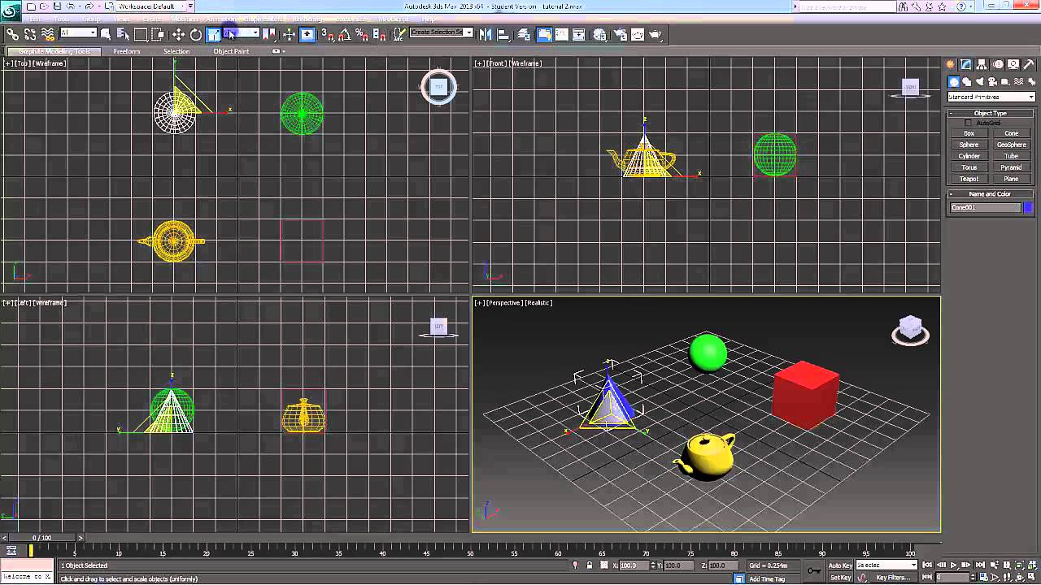
Task: Click the Align tool icon
Action: (503, 34)
